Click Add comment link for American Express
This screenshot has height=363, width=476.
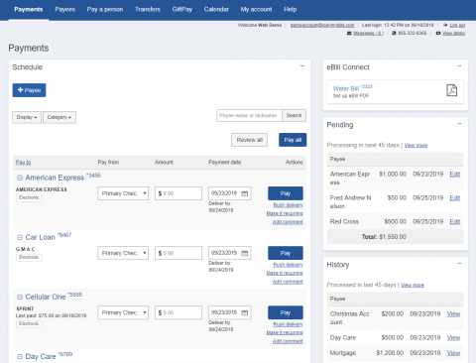pyautogui.click(x=288, y=222)
